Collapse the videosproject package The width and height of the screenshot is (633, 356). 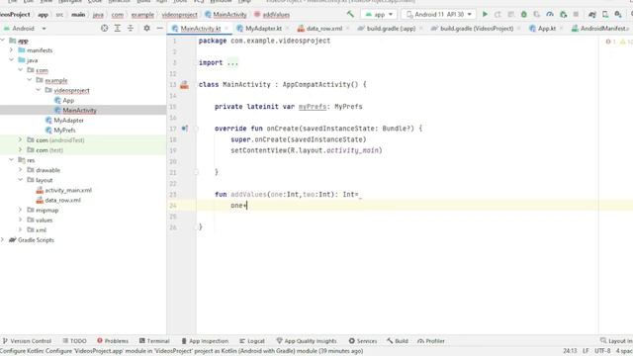pos(39,90)
